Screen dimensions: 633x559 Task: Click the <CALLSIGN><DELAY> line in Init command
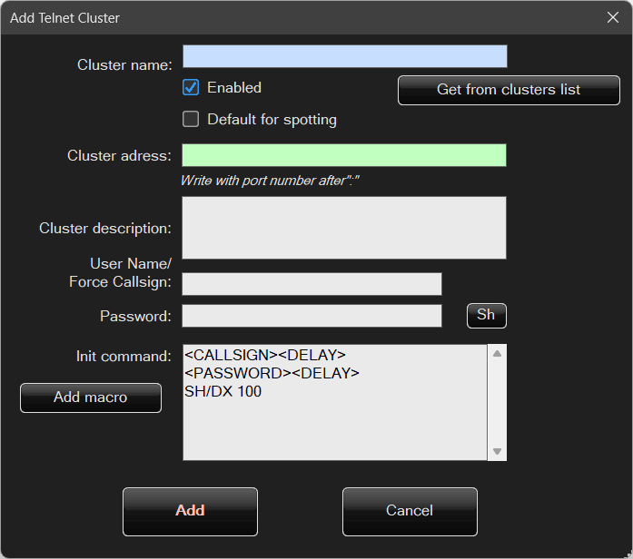tap(264, 355)
